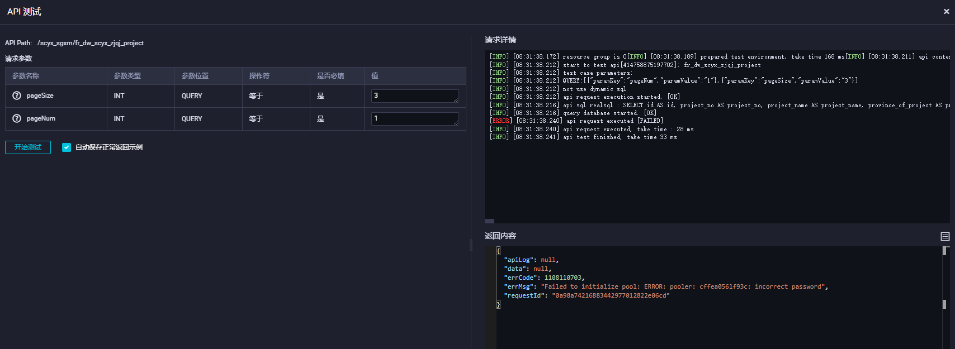Click the 开始测试 button
Screen dimensions: 955x349
click(x=28, y=147)
